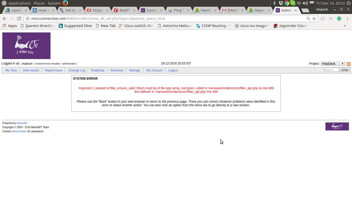Click the Logout link
The image size is (352, 198).
point(173,70)
